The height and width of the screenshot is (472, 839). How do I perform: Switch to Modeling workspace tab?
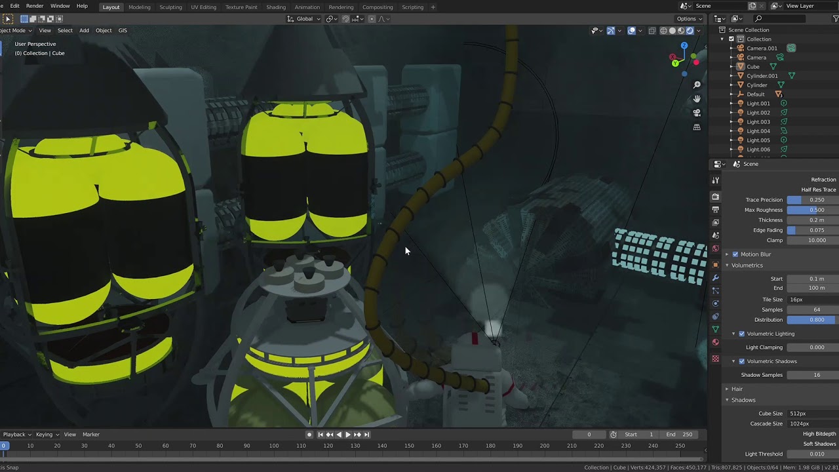click(x=139, y=7)
